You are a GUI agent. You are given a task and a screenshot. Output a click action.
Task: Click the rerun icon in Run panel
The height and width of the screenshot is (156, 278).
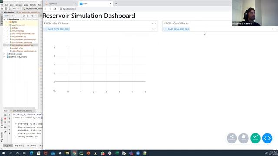click(x=5, y=115)
